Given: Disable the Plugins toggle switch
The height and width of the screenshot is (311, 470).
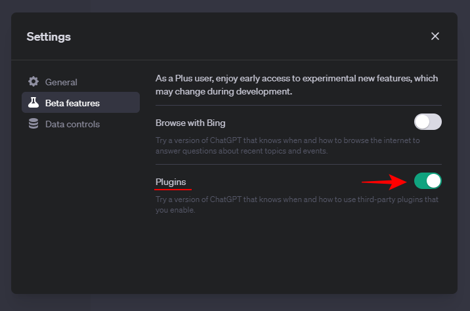Looking at the screenshot, I should pos(427,180).
